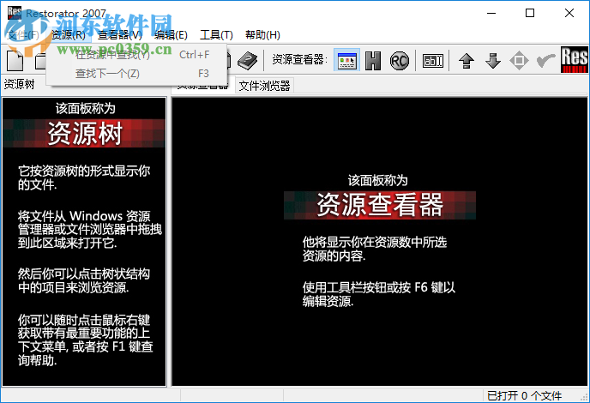Click the up arrow toolbar icon
The width and height of the screenshot is (590, 403).
coord(467,61)
